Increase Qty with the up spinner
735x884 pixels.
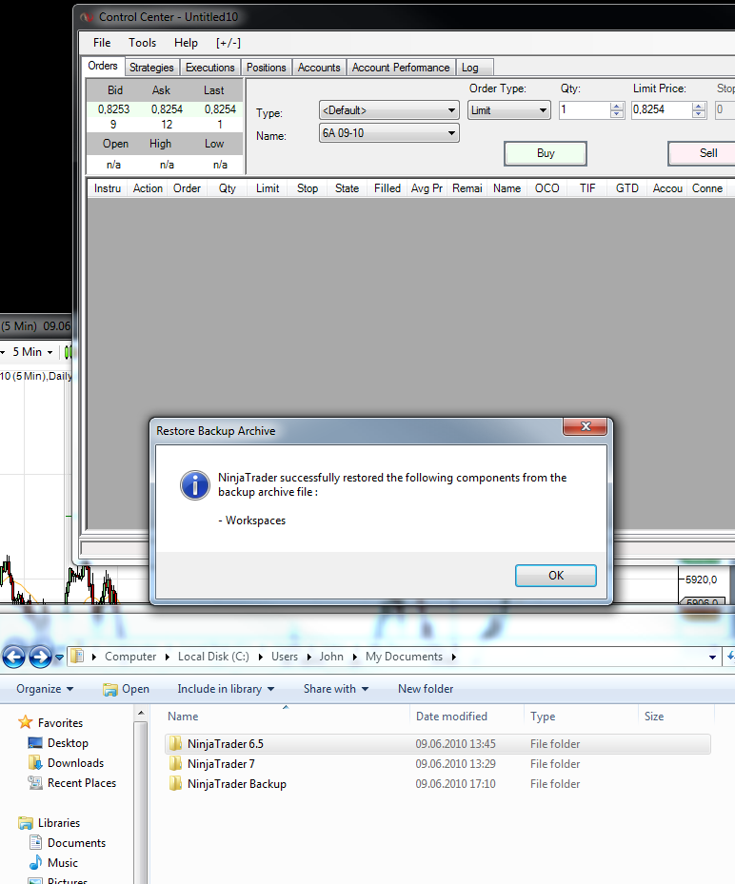(x=617, y=106)
